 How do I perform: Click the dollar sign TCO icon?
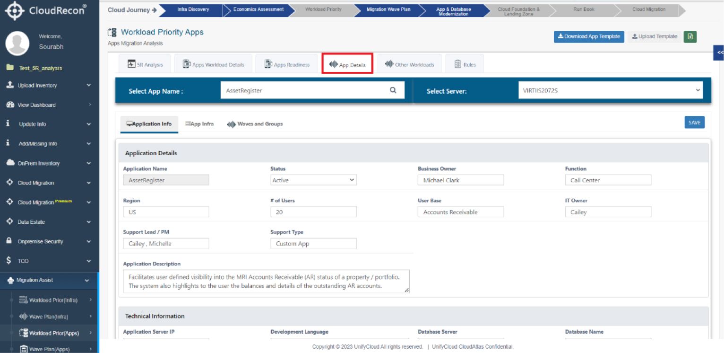(x=9, y=261)
